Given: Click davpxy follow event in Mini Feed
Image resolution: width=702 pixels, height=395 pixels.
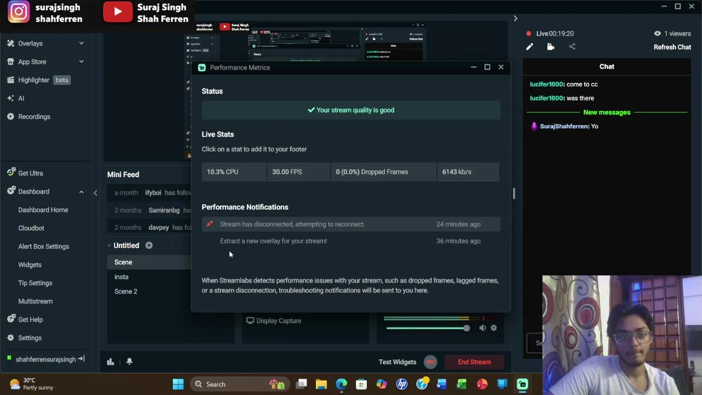Looking at the screenshot, I should 149,227.
